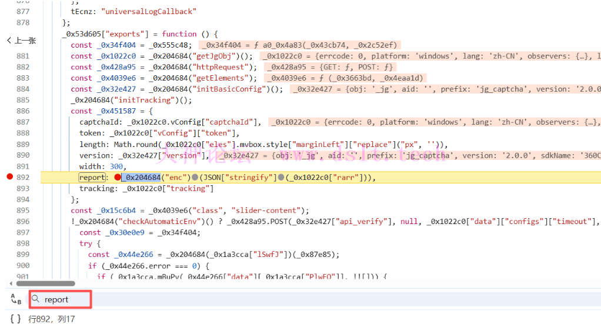Set a breakpoint on line 899
The image size is (601, 324).
(23, 255)
